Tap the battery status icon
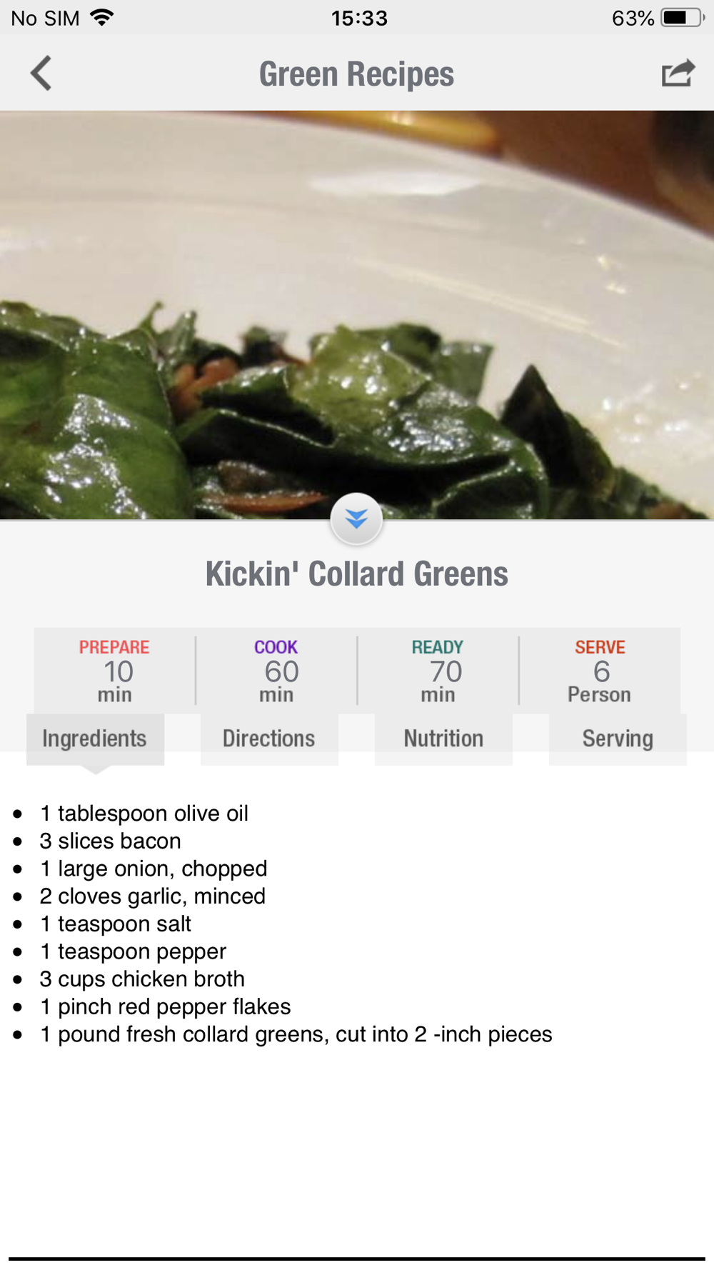 [682, 18]
